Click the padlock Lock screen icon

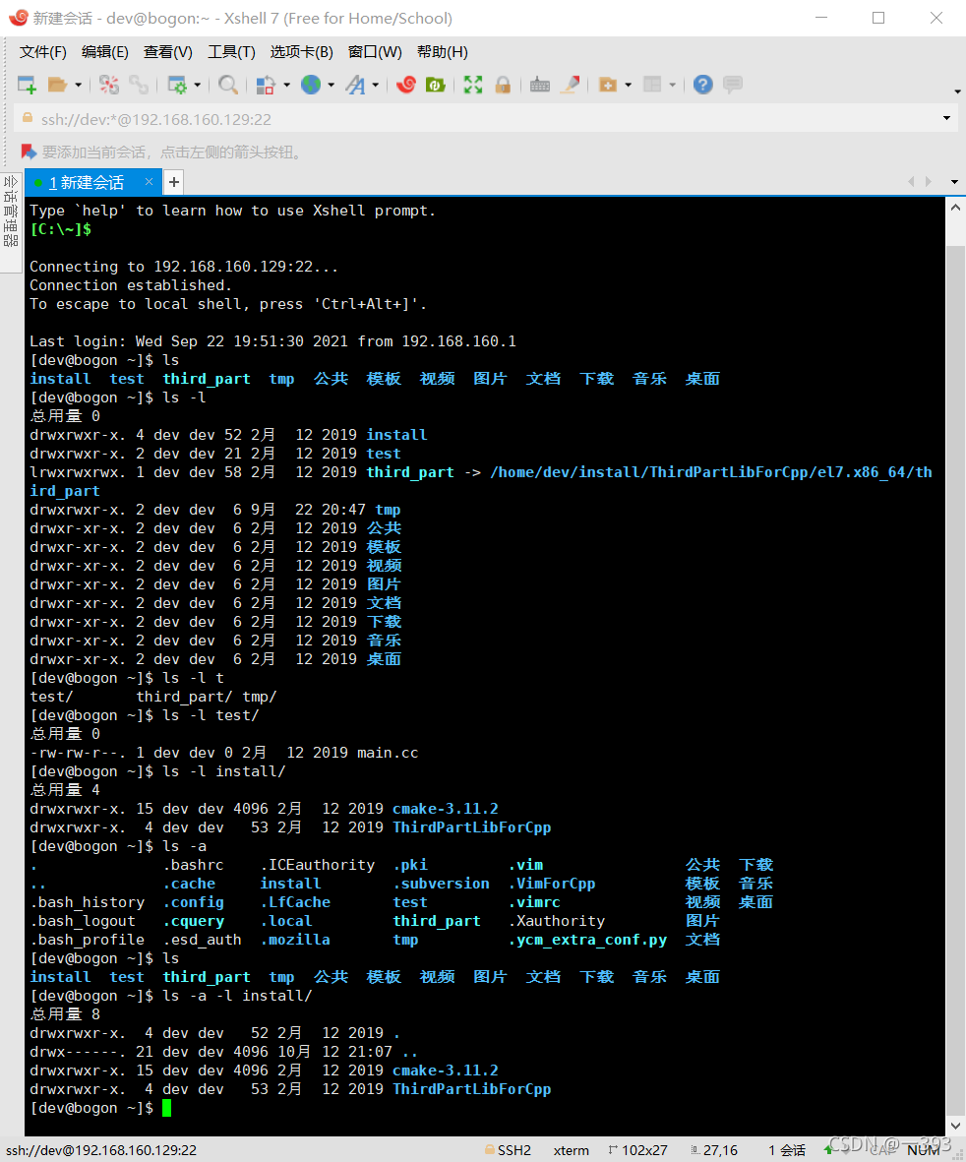pos(503,85)
